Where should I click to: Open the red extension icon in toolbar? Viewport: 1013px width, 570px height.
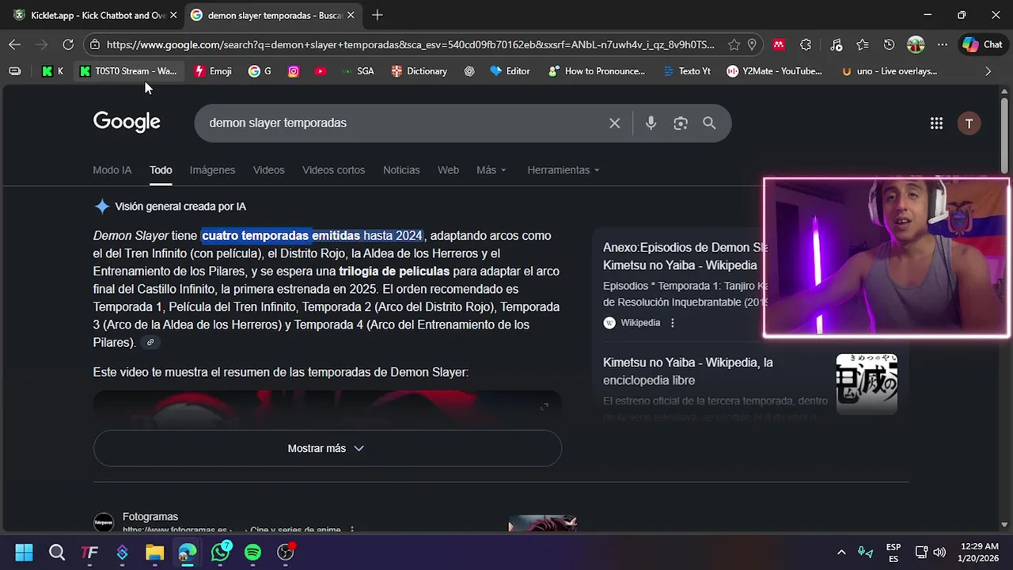779,44
